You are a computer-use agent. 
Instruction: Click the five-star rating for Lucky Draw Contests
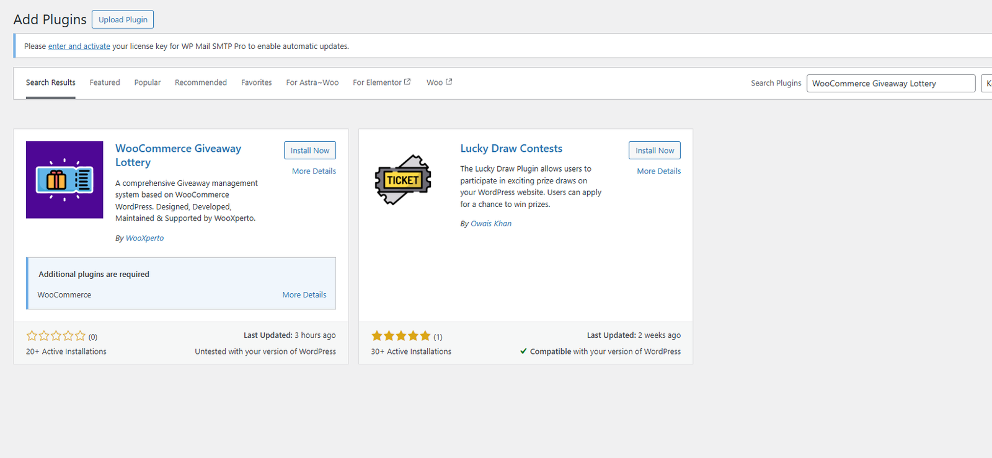pyautogui.click(x=401, y=336)
